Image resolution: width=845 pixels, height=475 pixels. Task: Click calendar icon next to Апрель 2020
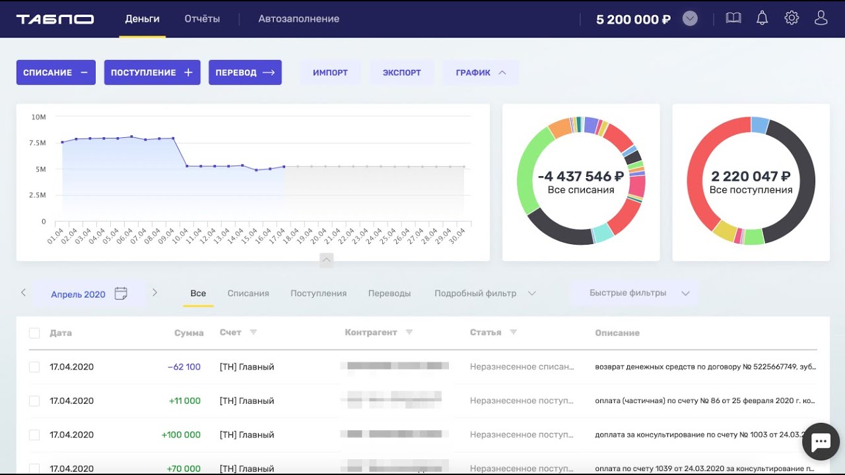coord(121,294)
